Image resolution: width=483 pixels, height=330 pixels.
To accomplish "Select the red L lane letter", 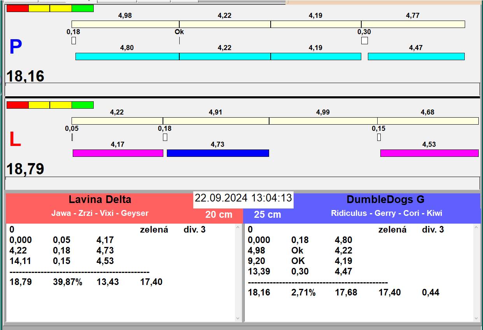I will (x=15, y=140).
